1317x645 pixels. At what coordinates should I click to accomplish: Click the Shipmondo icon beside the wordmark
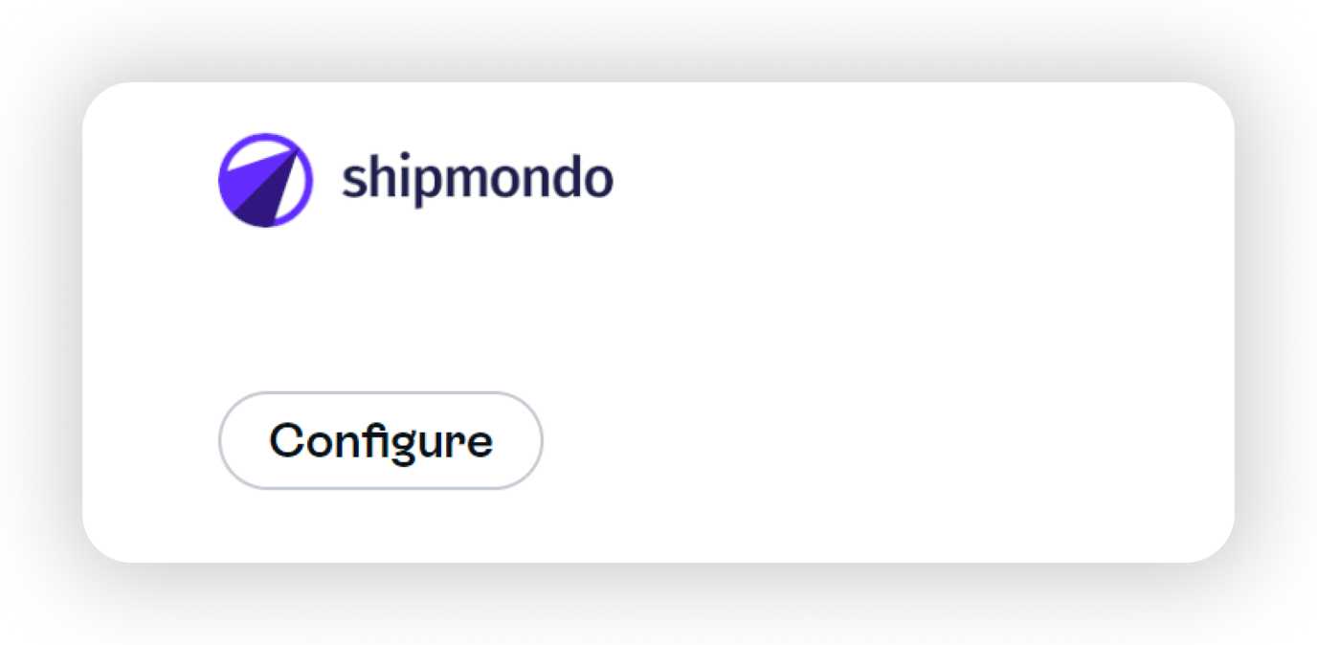point(265,179)
